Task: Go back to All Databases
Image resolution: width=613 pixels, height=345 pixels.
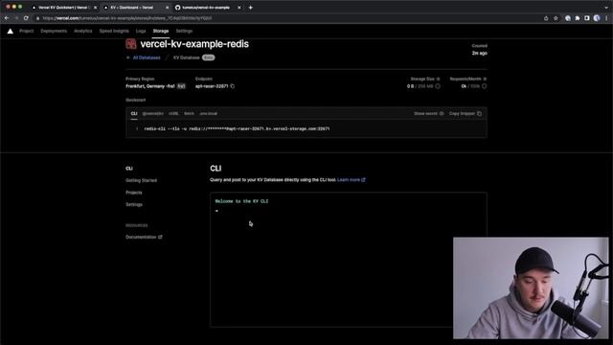Action: tap(143, 57)
